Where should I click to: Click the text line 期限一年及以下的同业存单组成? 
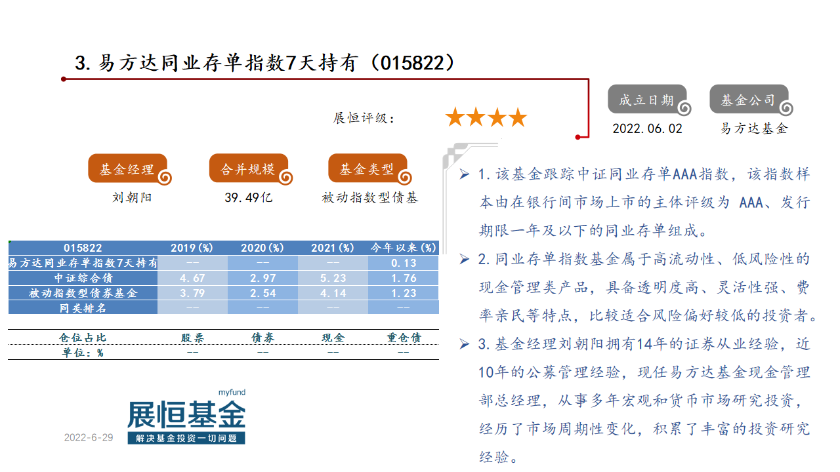tap(593, 231)
